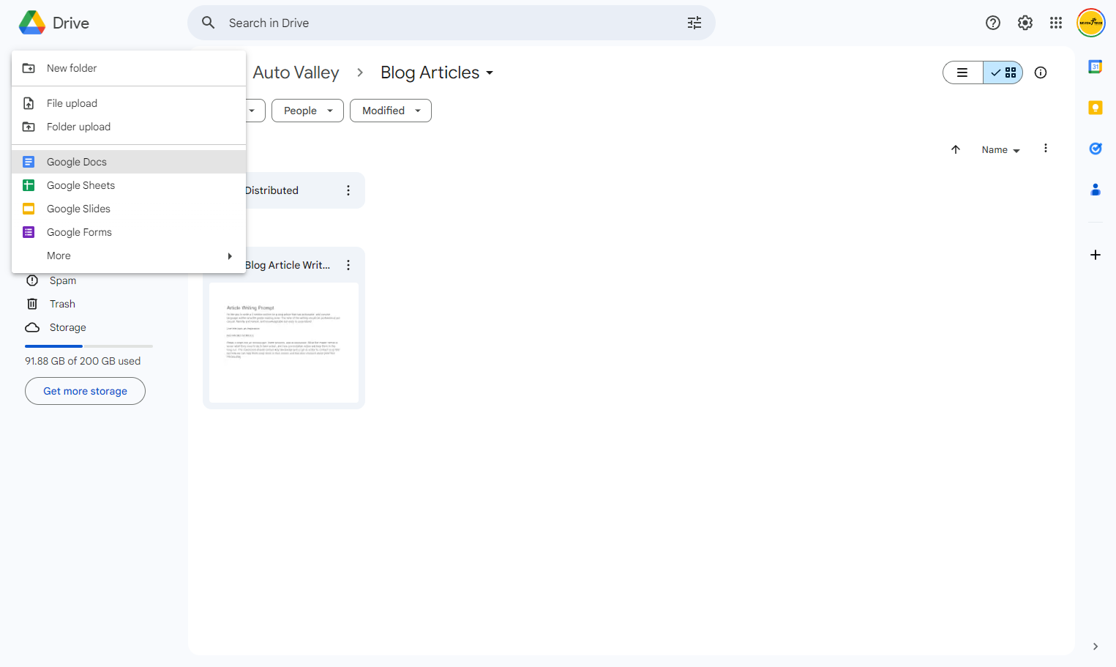Click the View details info icon
The width and height of the screenshot is (1116, 667).
[1041, 72]
